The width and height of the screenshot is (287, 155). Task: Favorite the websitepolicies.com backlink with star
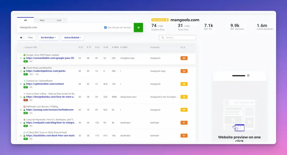(x=21, y=71)
